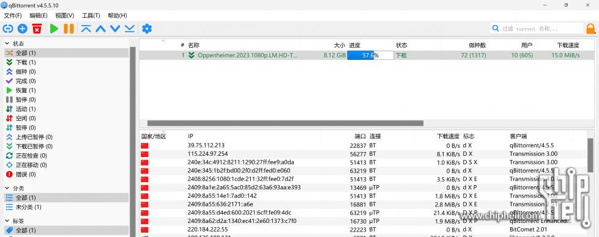This screenshot has width=599, height=237.
Task: Click the green resume play icon
Action: coord(54,29)
